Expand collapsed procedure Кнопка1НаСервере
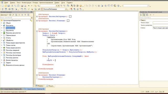 (x=37, y=16)
